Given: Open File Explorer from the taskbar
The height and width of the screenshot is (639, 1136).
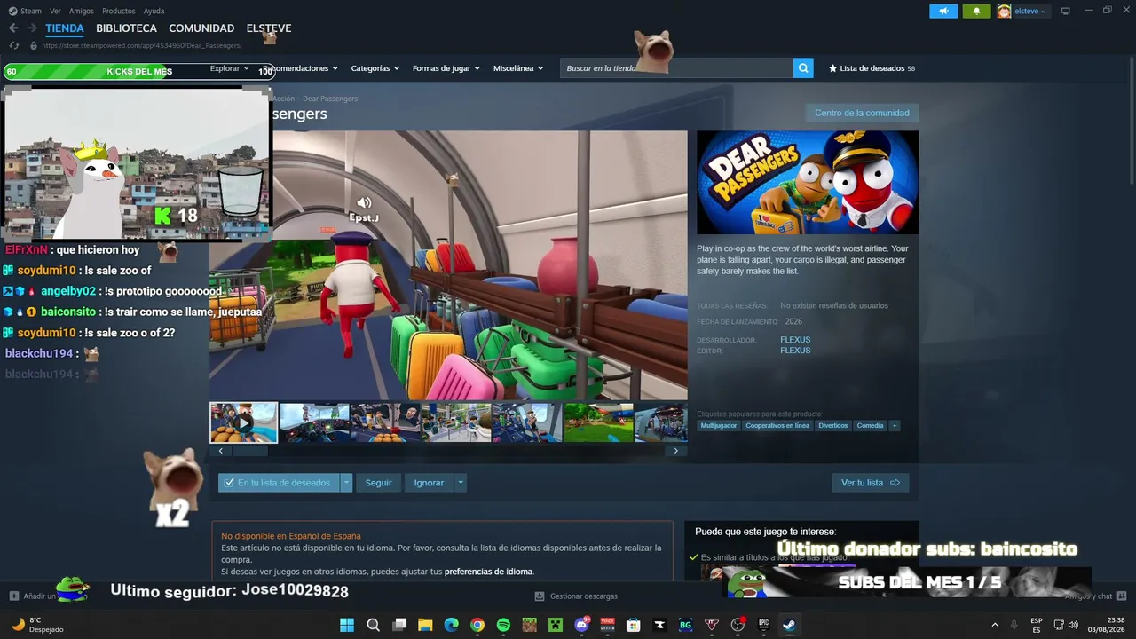Looking at the screenshot, I should pos(425,625).
